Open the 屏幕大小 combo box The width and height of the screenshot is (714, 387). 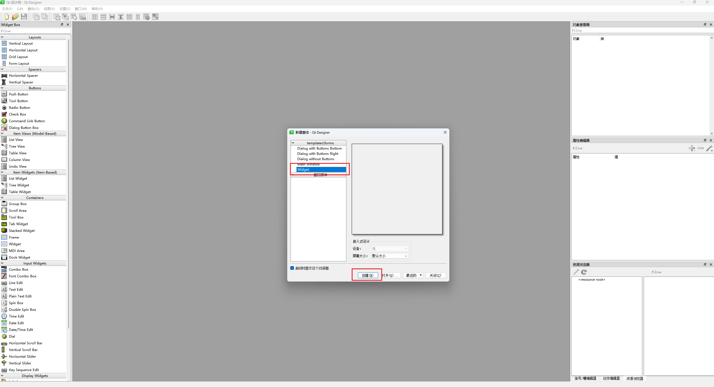390,256
